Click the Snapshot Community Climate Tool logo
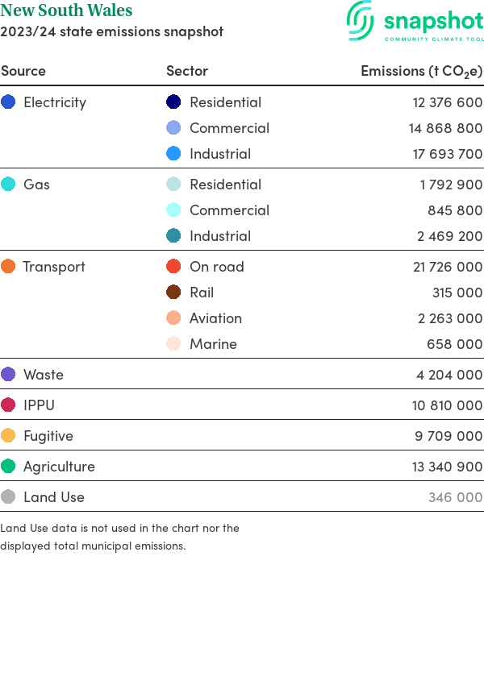 (x=415, y=22)
